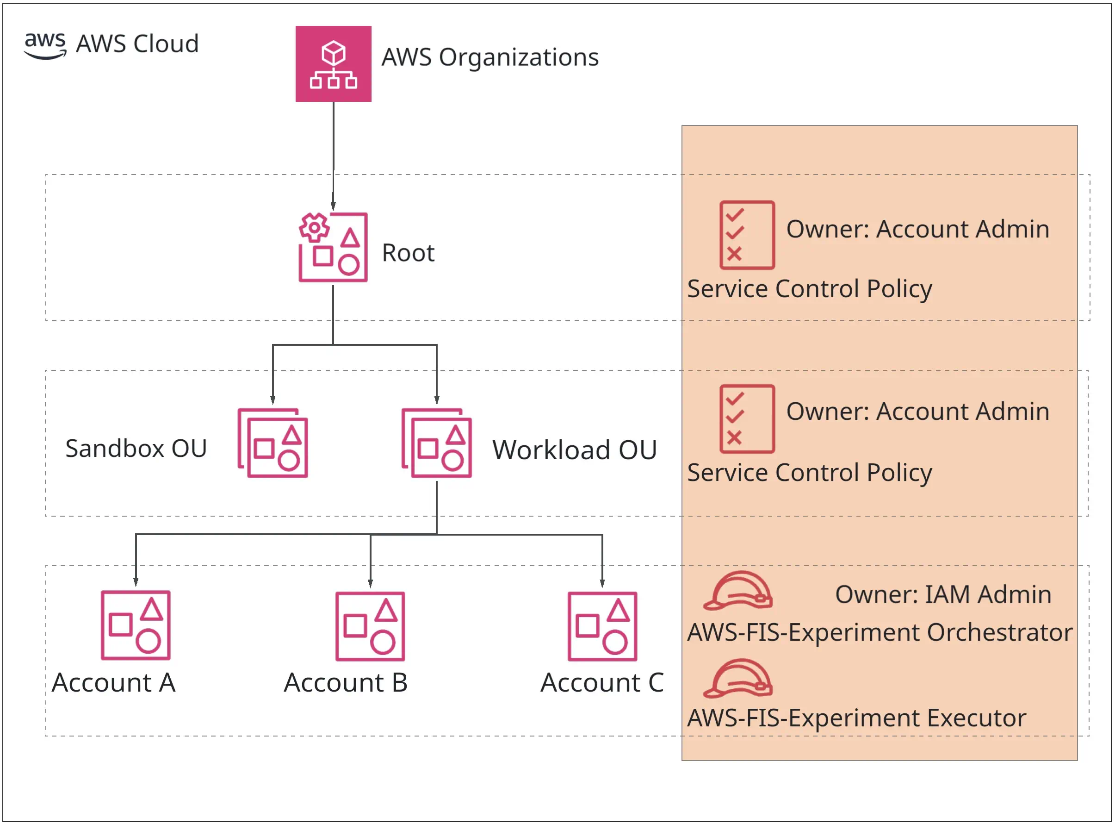
Task: Click 'Owner: Account Admin' beside Workload OU row
Action: tap(918, 412)
